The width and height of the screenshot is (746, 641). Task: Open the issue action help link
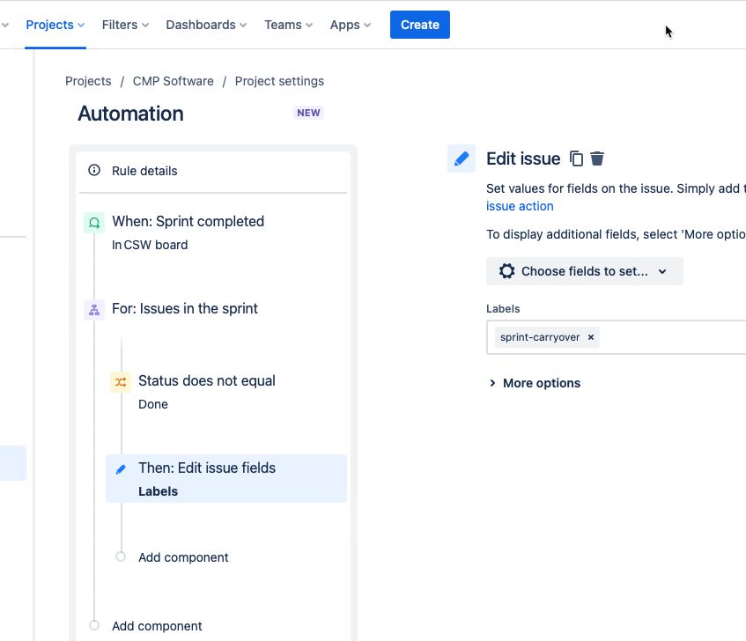coord(520,206)
